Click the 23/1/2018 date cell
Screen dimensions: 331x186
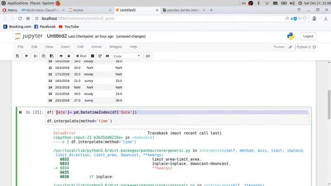[x=62, y=100]
